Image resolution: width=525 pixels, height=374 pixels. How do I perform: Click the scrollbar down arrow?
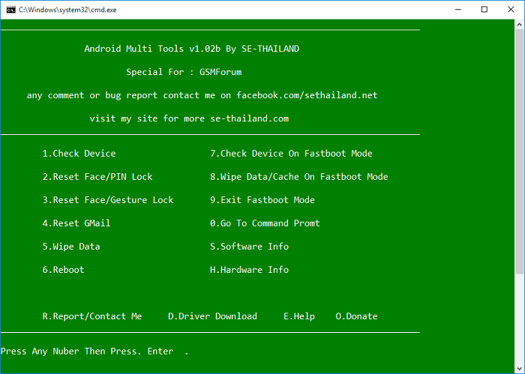519,369
